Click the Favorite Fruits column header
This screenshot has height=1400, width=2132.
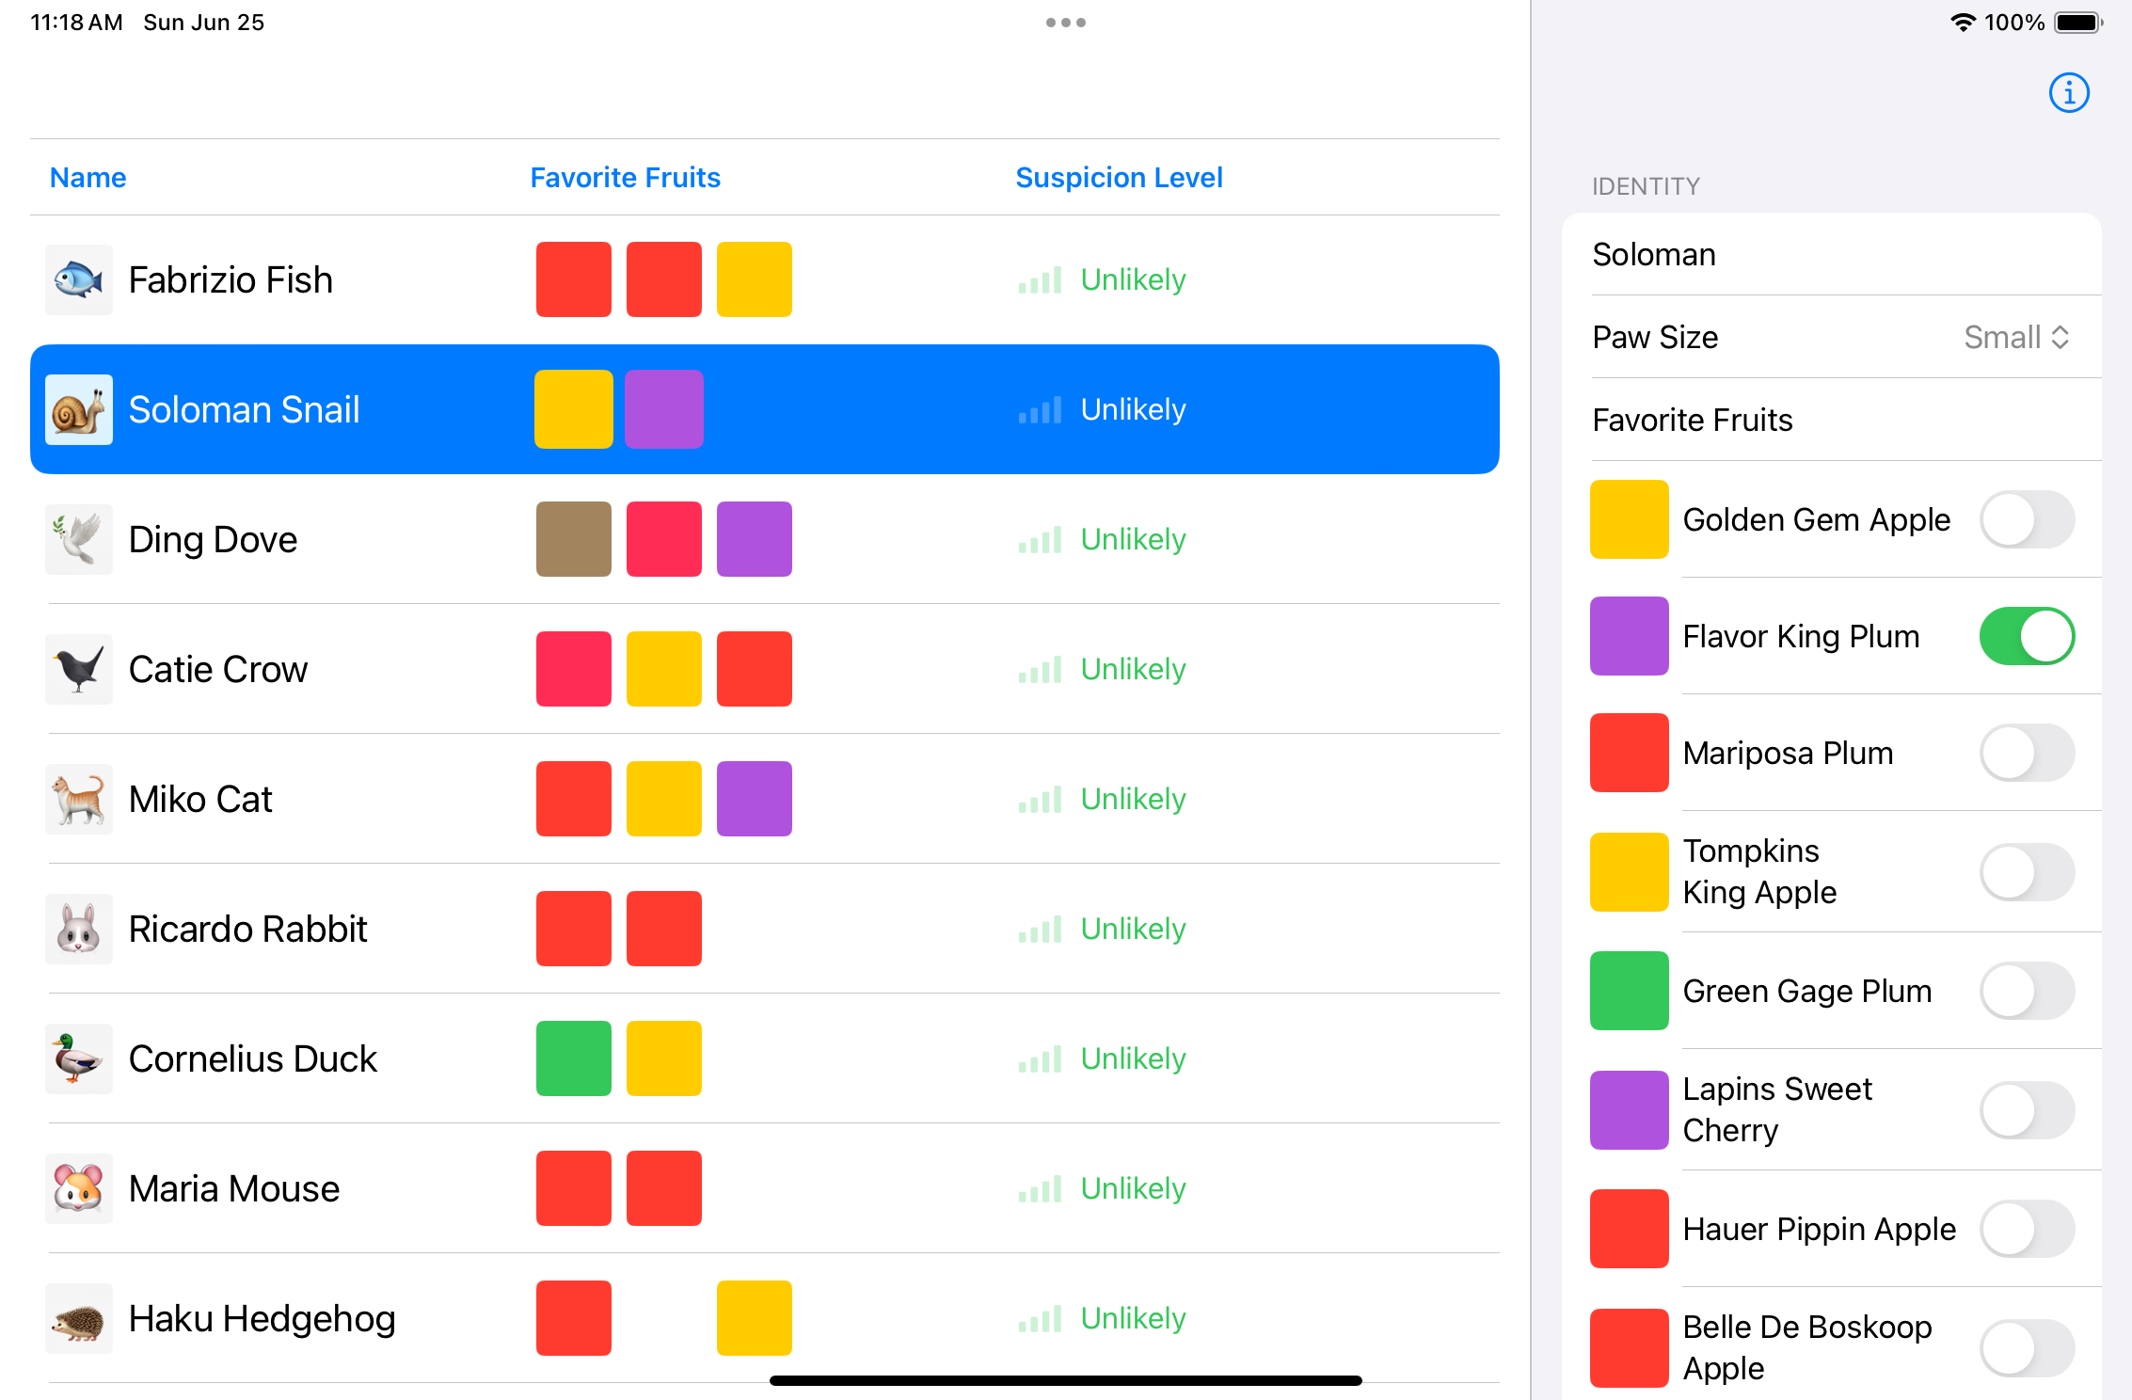(625, 178)
